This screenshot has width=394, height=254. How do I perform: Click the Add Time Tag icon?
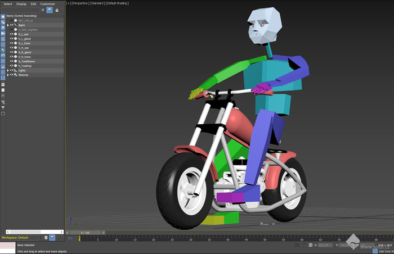(375, 251)
